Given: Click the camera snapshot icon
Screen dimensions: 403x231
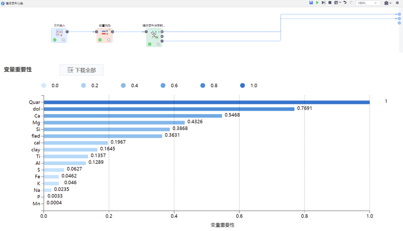Looking at the screenshot, I should point(386,3).
